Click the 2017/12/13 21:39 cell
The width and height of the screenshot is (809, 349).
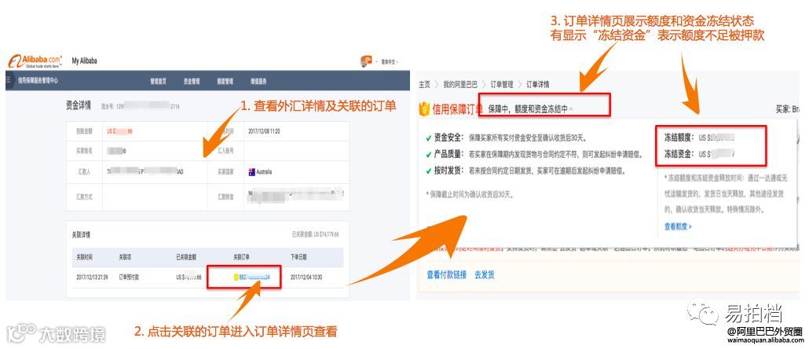click(92, 277)
